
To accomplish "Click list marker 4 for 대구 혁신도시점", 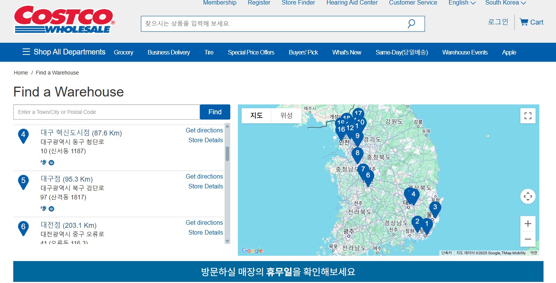I will [23, 136].
